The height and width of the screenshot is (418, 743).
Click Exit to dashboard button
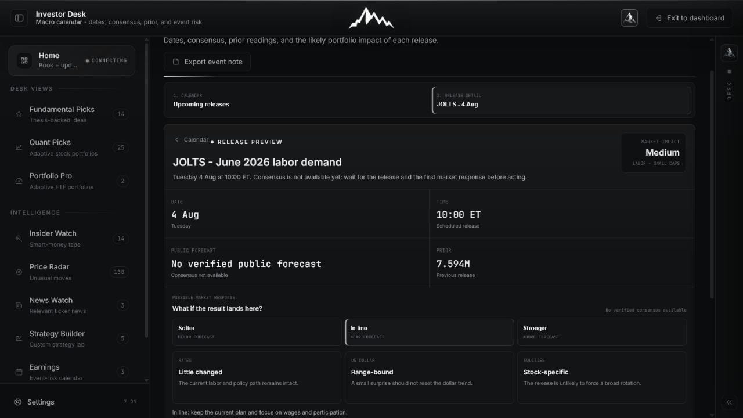point(690,18)
